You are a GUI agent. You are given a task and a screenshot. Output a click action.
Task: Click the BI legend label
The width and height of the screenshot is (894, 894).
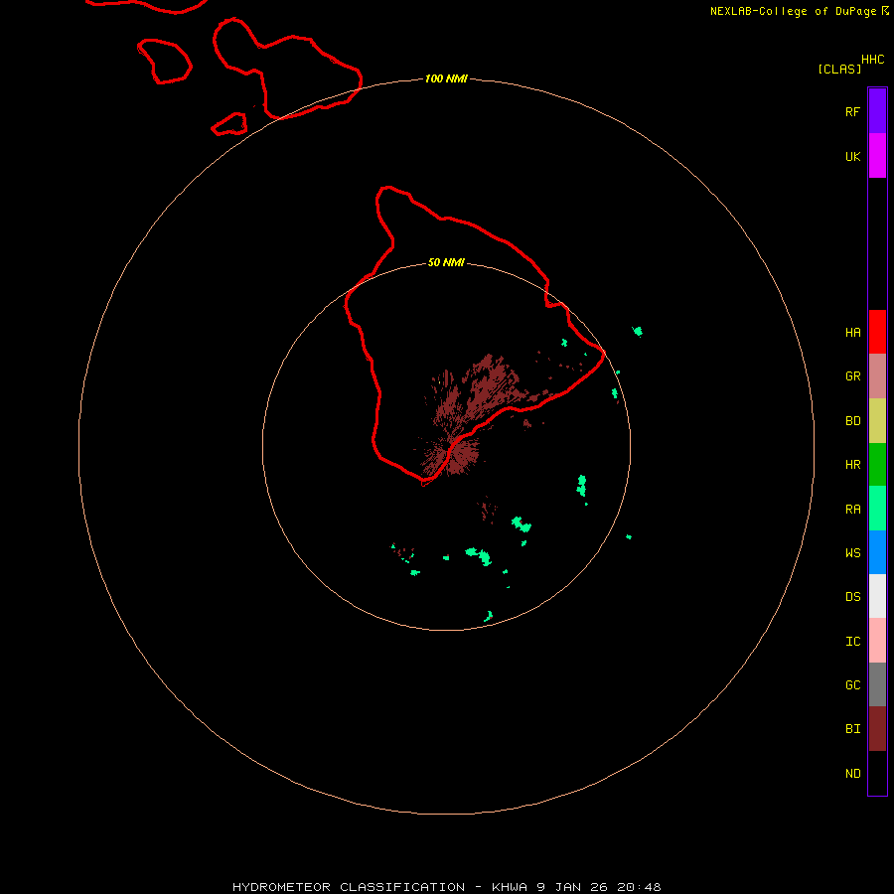[852, 729]
